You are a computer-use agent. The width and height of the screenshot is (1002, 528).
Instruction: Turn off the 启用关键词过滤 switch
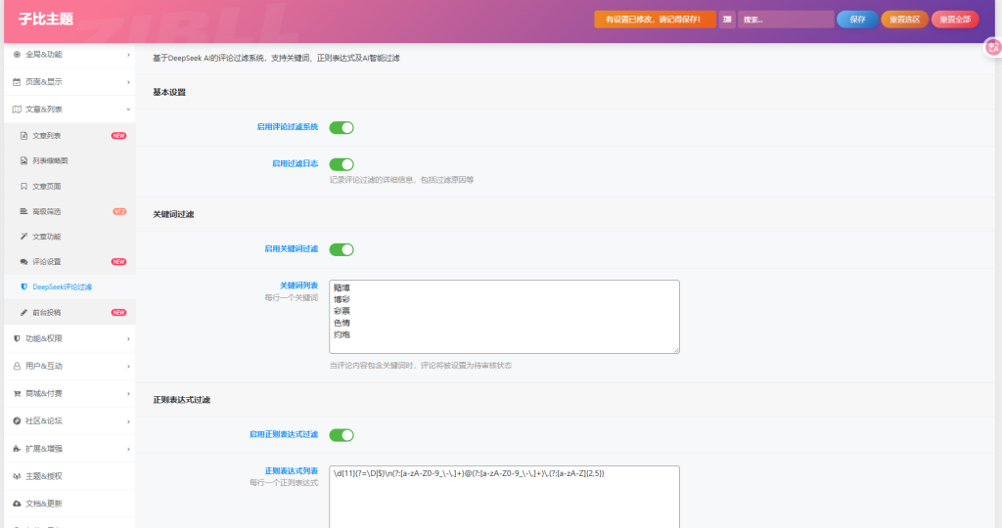click(341, 249)
